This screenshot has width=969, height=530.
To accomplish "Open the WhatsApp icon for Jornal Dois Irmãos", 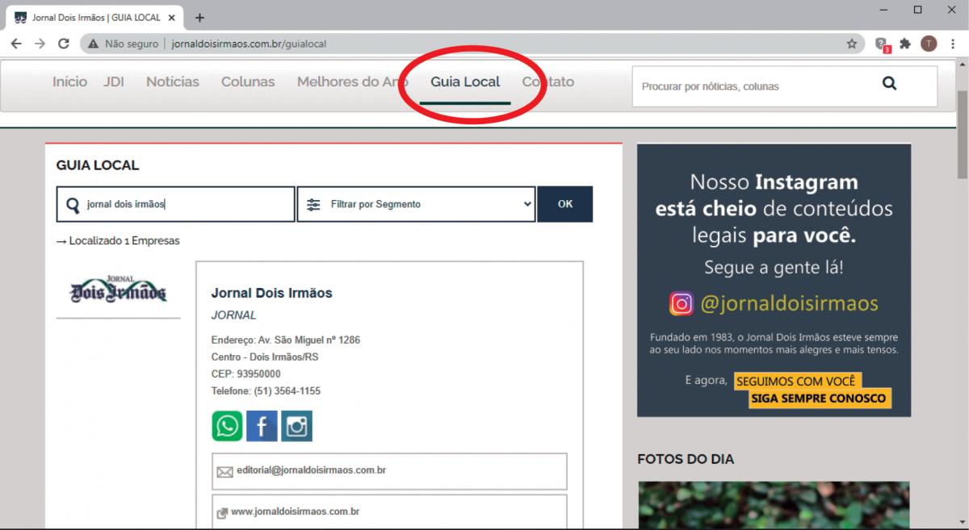I will 228,426.
